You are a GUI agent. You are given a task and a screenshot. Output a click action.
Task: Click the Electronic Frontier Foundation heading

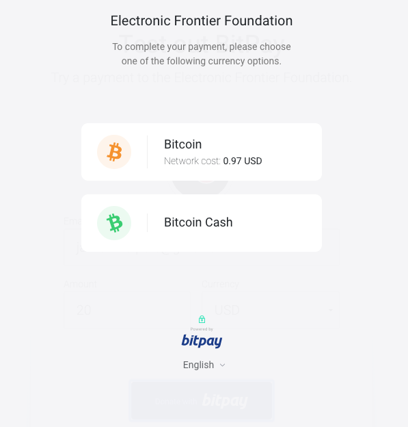[x=202, y=21]
